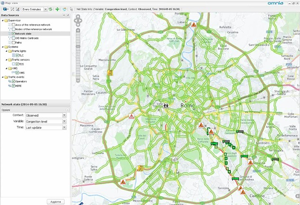Viewport: 300px width, 205px height.
Task: Click the green refresh icon in toolbar
Action: [50, 9]
